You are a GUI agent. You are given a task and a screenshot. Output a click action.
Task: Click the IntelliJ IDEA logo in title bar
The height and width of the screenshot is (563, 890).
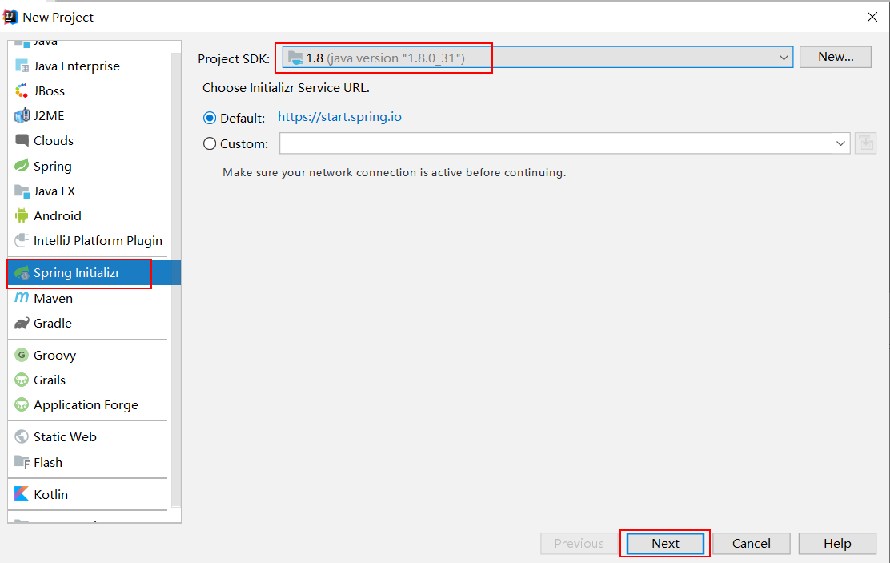(x=10, y=17)
